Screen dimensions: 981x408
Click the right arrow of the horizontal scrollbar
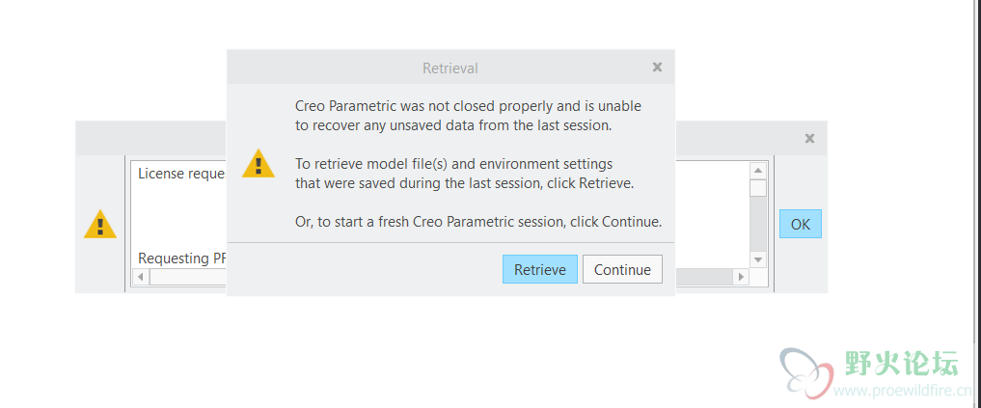click(742, 277)
